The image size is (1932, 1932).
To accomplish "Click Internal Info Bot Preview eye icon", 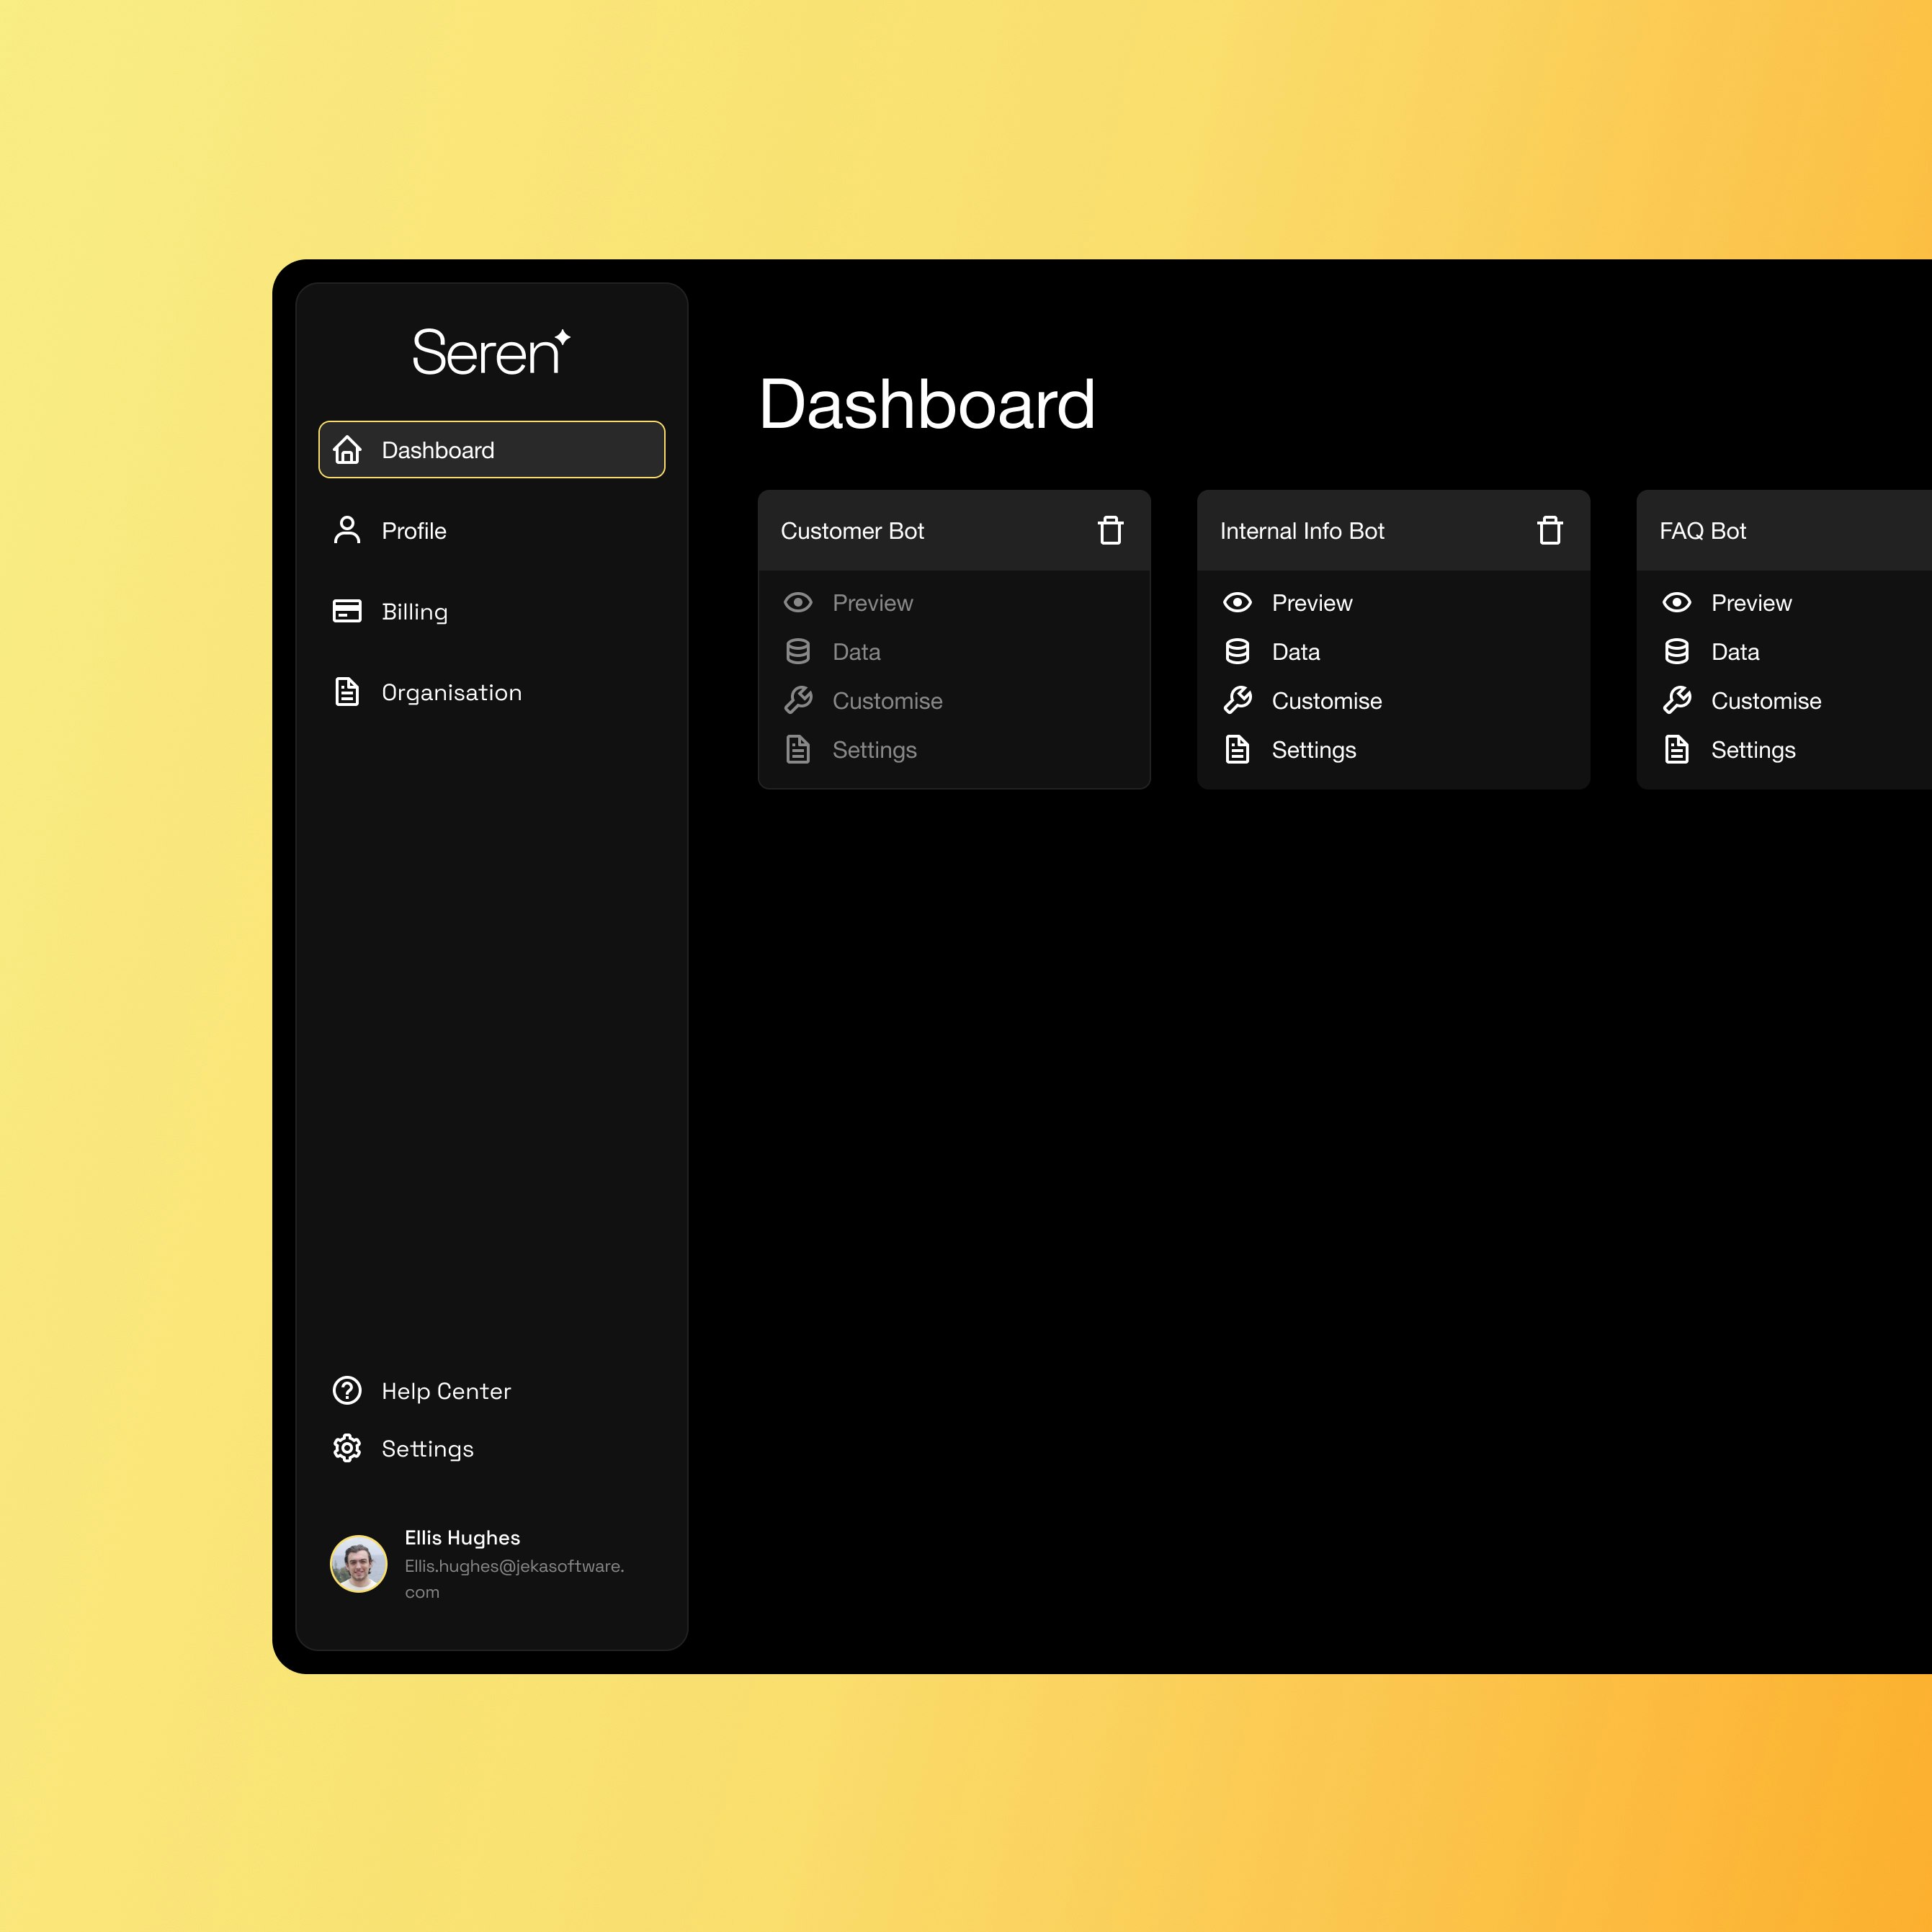I will 1237,602.
